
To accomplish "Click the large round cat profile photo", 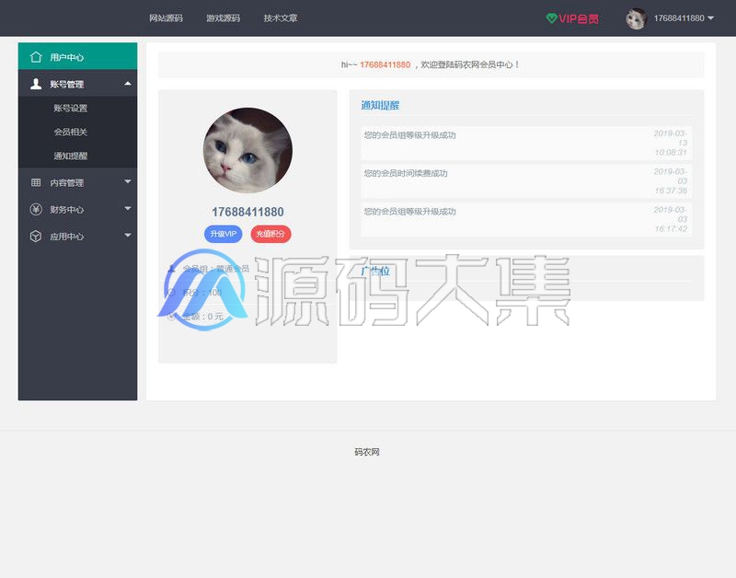I will [247, 150].
